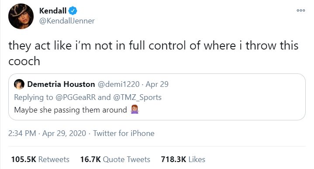Open the Twitter for iPhone source link
314x169 pixels.
(x=124, y=133)
